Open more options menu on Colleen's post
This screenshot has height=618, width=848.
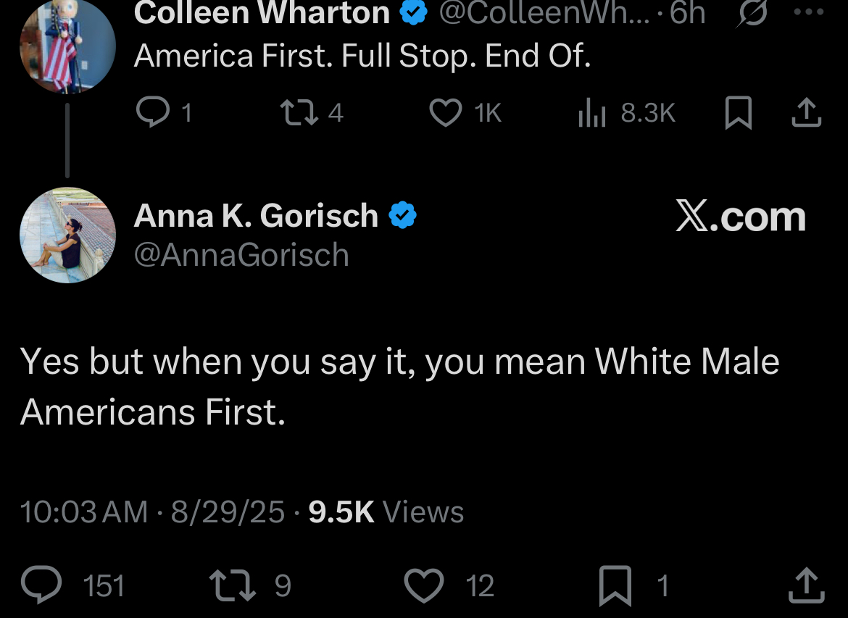(x=809, y=13)
